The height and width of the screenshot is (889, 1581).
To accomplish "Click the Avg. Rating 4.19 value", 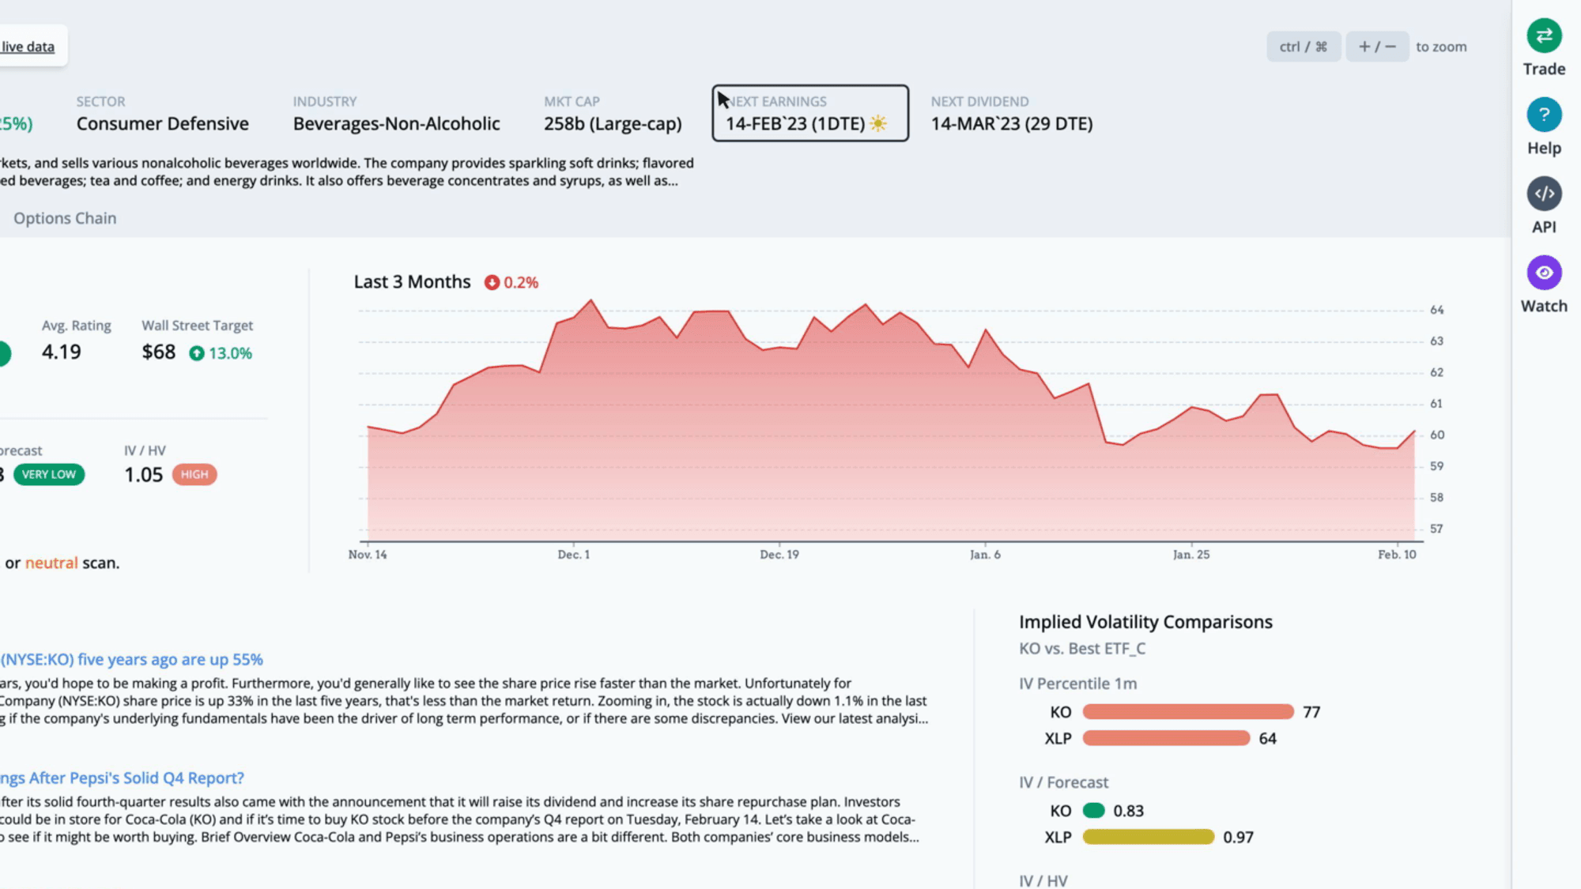I will click(62, 352).
